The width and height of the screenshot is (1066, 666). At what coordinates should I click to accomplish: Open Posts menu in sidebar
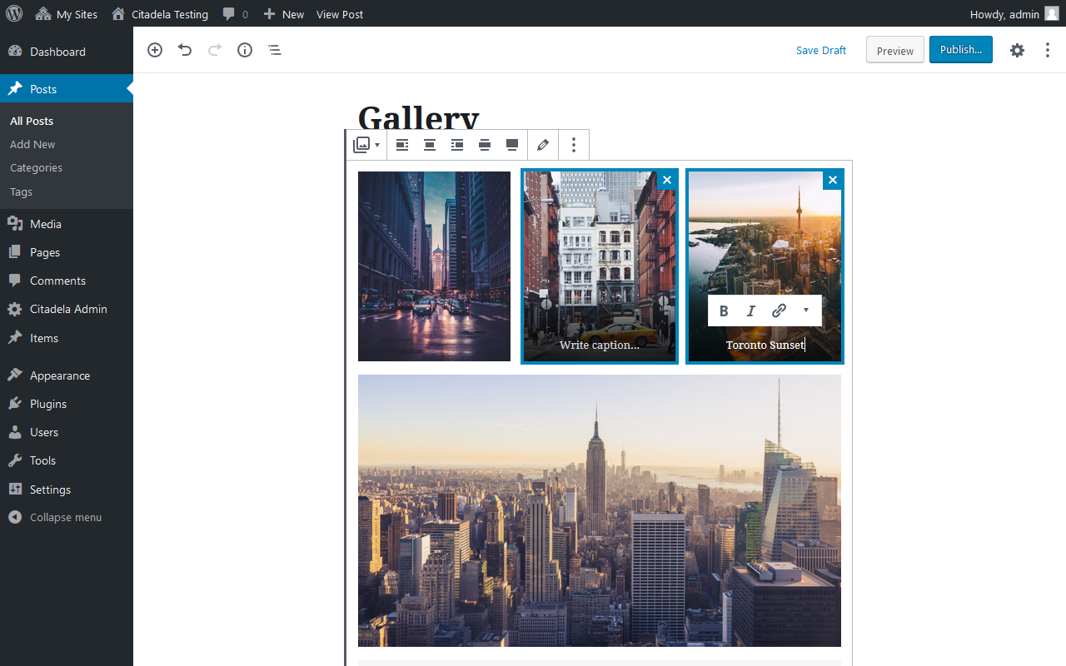(67, 89)
